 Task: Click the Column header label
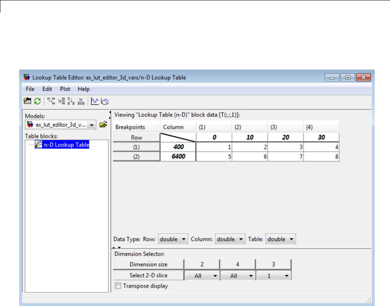point(173,127)
